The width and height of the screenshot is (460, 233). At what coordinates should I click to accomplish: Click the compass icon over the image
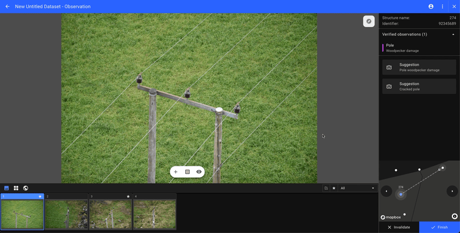(x=369, y=21)
